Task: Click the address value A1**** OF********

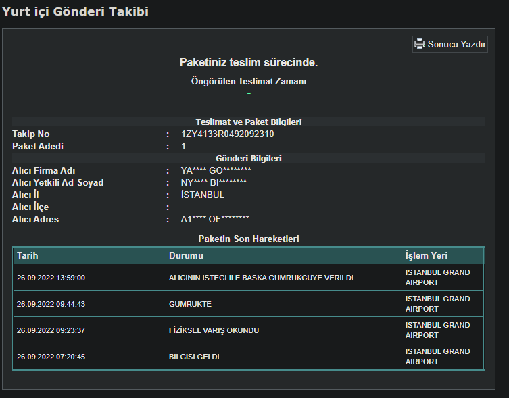Action: 215,219
